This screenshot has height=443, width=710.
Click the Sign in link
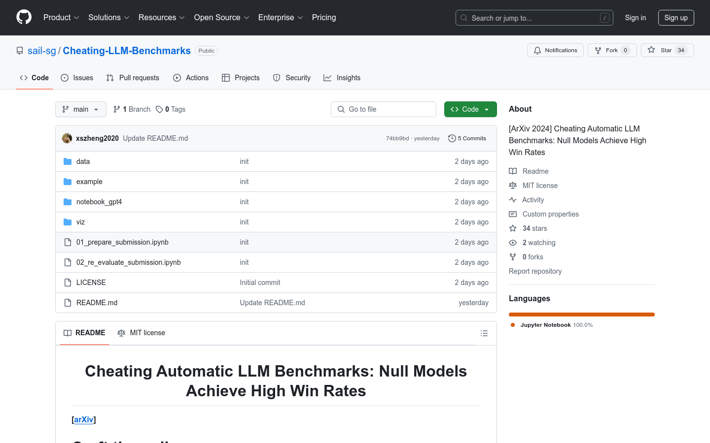click(636, 18)
